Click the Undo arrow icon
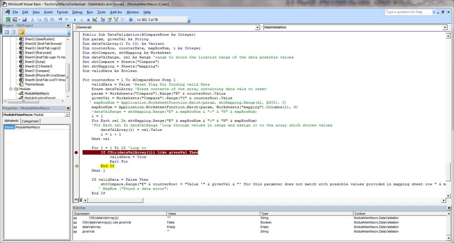This screenshot has height=243, width=454. (x=60, y=20)
